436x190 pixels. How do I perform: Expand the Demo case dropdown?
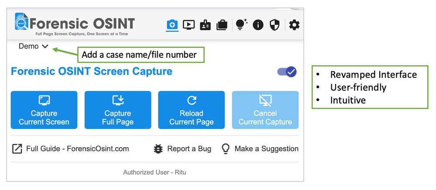coord(34,46)
